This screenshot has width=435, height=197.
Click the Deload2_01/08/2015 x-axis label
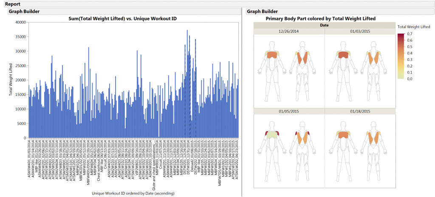[192, 155]
